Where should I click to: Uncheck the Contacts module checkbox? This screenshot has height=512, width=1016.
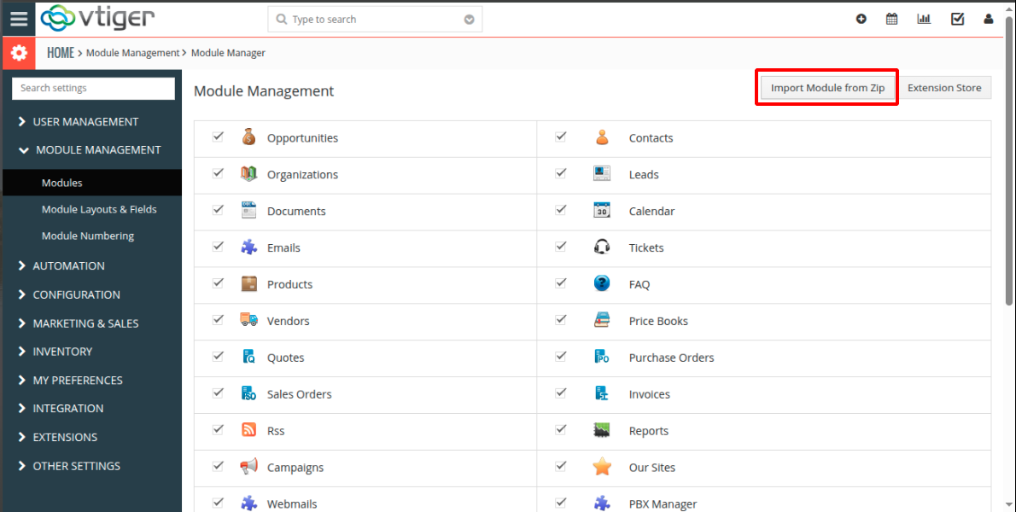pyautogui.click(x=560, y=137)
